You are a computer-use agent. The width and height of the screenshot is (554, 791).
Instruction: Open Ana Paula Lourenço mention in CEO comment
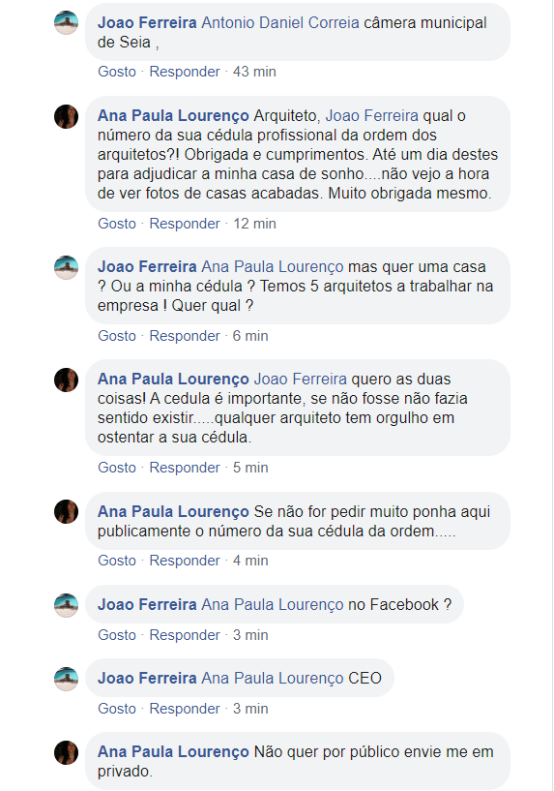click(x=273, y=678)
